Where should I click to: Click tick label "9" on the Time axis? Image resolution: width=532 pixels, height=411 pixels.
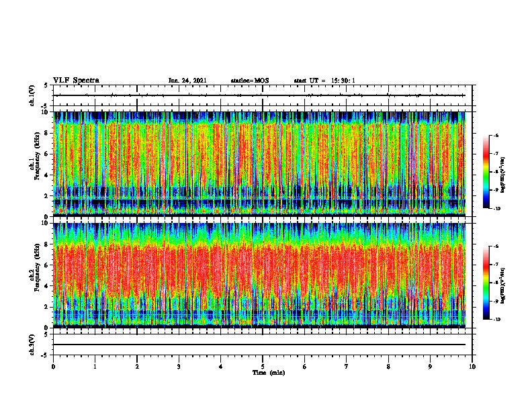click(430, 367)
